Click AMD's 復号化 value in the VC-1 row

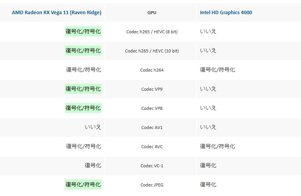93,165
